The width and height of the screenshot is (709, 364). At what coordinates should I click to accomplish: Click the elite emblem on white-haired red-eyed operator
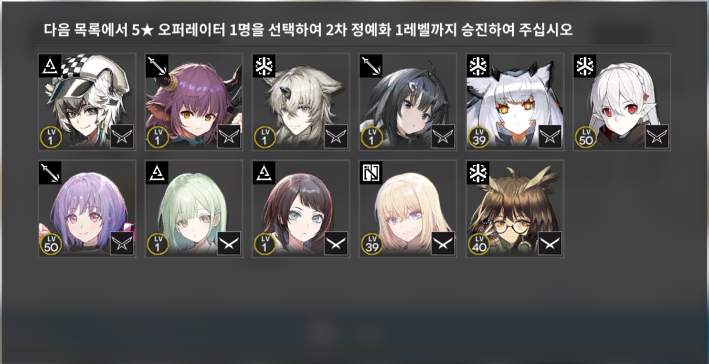click(657, 137)
